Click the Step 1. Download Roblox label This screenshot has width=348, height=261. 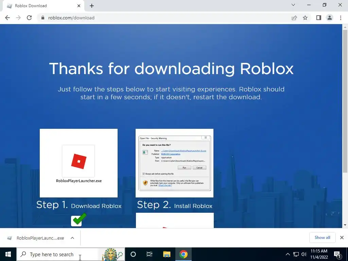point(79,205)
